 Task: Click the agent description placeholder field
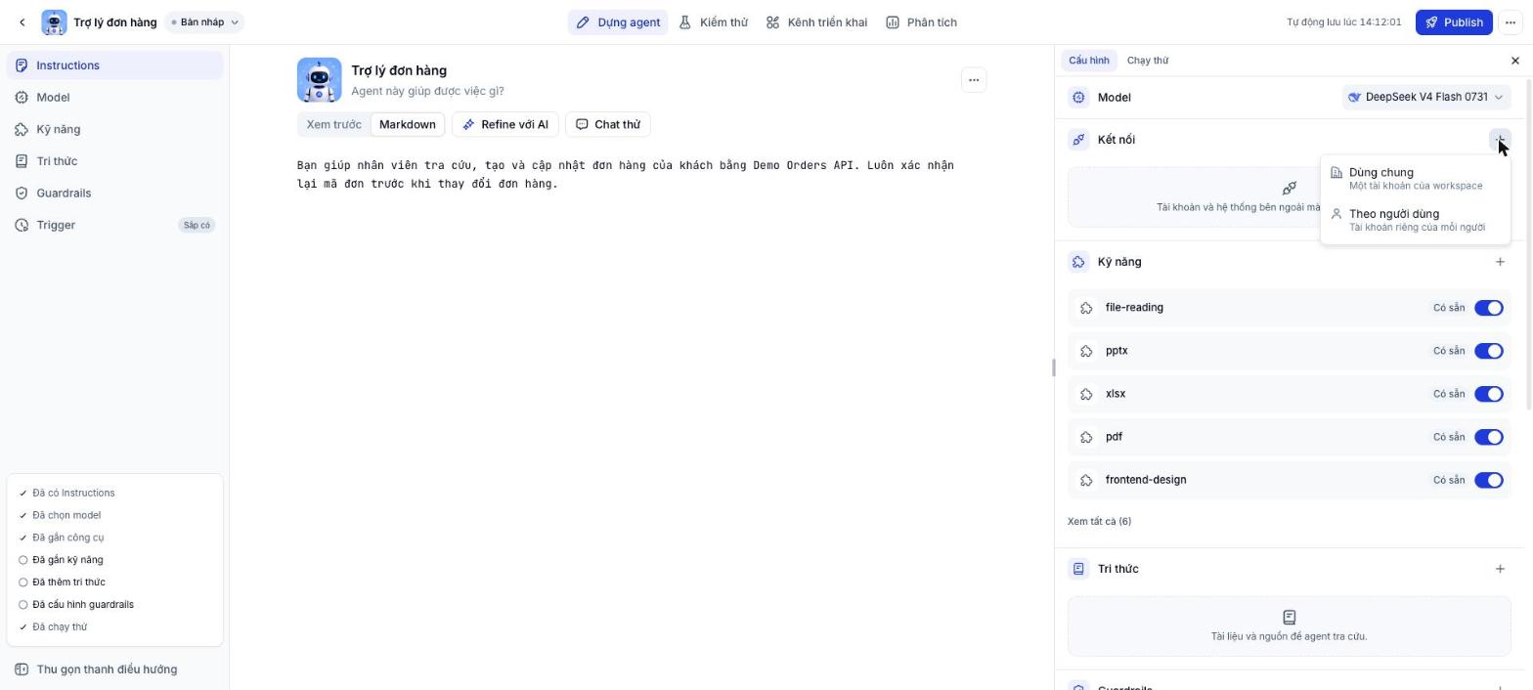coord(427,91)
